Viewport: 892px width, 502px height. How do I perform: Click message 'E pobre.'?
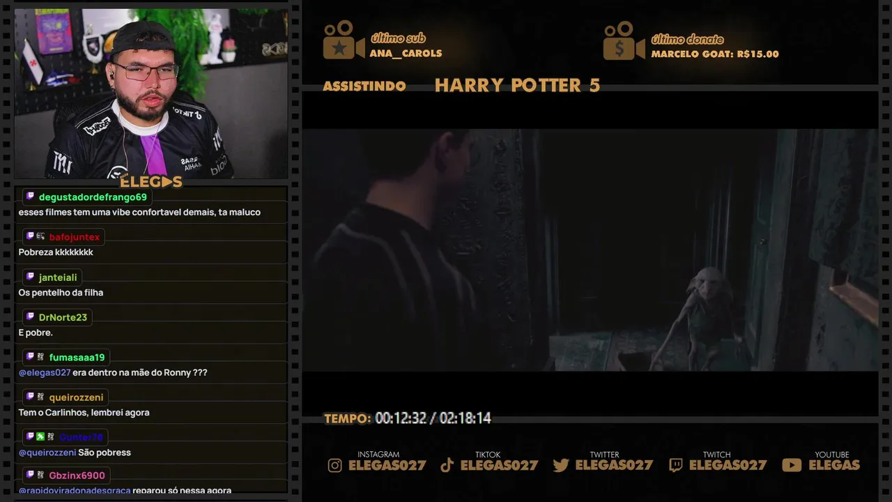pos(36,333)
